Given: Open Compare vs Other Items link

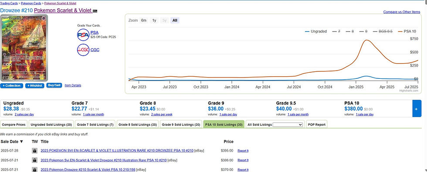Looking at the screenshot, I should (402, 12).
